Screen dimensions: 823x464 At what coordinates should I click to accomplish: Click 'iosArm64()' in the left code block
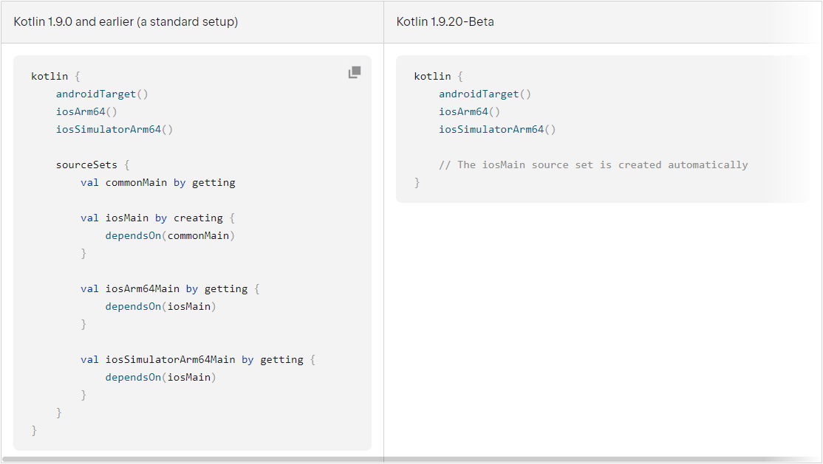tap(86, 111)
